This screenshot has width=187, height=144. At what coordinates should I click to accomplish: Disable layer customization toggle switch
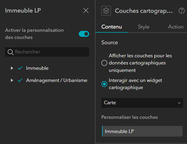pos(84,34)
